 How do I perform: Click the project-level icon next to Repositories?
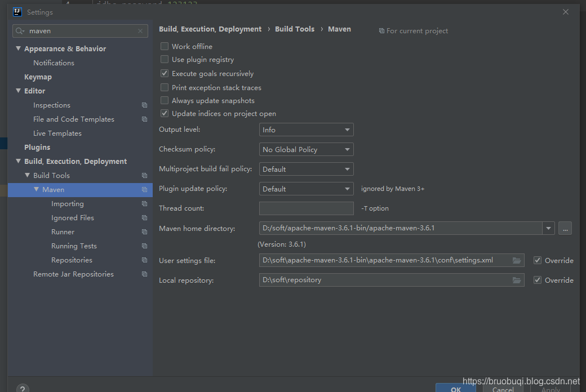point(144,260)
